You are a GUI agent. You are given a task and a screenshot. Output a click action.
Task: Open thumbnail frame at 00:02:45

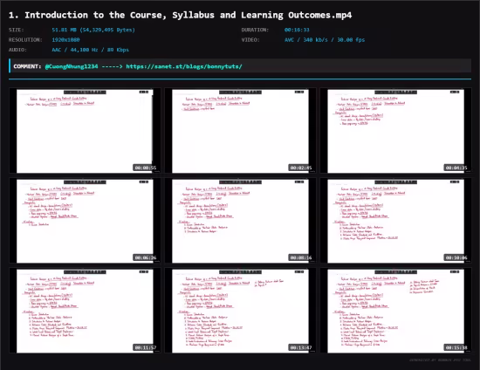[x=240, y=131]
